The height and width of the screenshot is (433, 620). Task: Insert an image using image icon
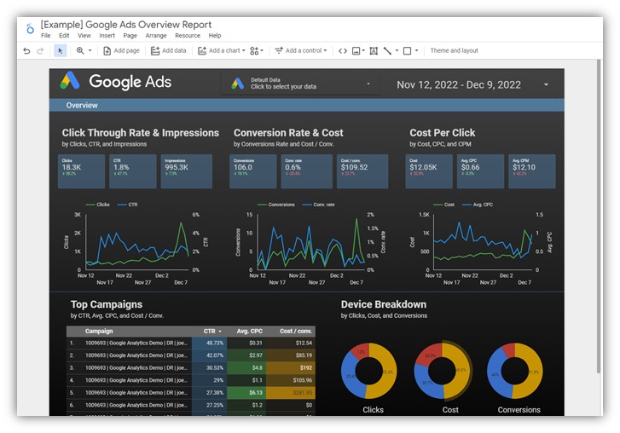click(357, 51)
